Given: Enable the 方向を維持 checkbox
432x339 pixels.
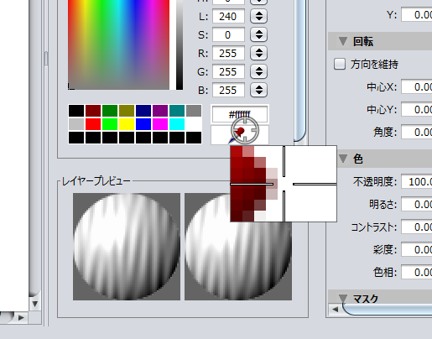Looking at the screenshot, I should [x=340, y=64].
